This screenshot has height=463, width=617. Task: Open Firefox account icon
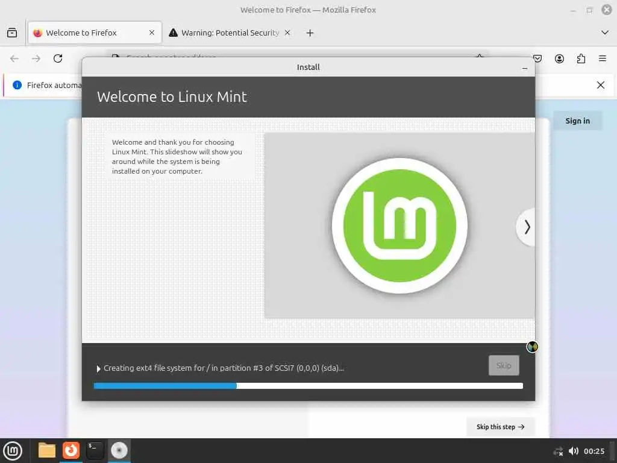(x=559, y=58)
